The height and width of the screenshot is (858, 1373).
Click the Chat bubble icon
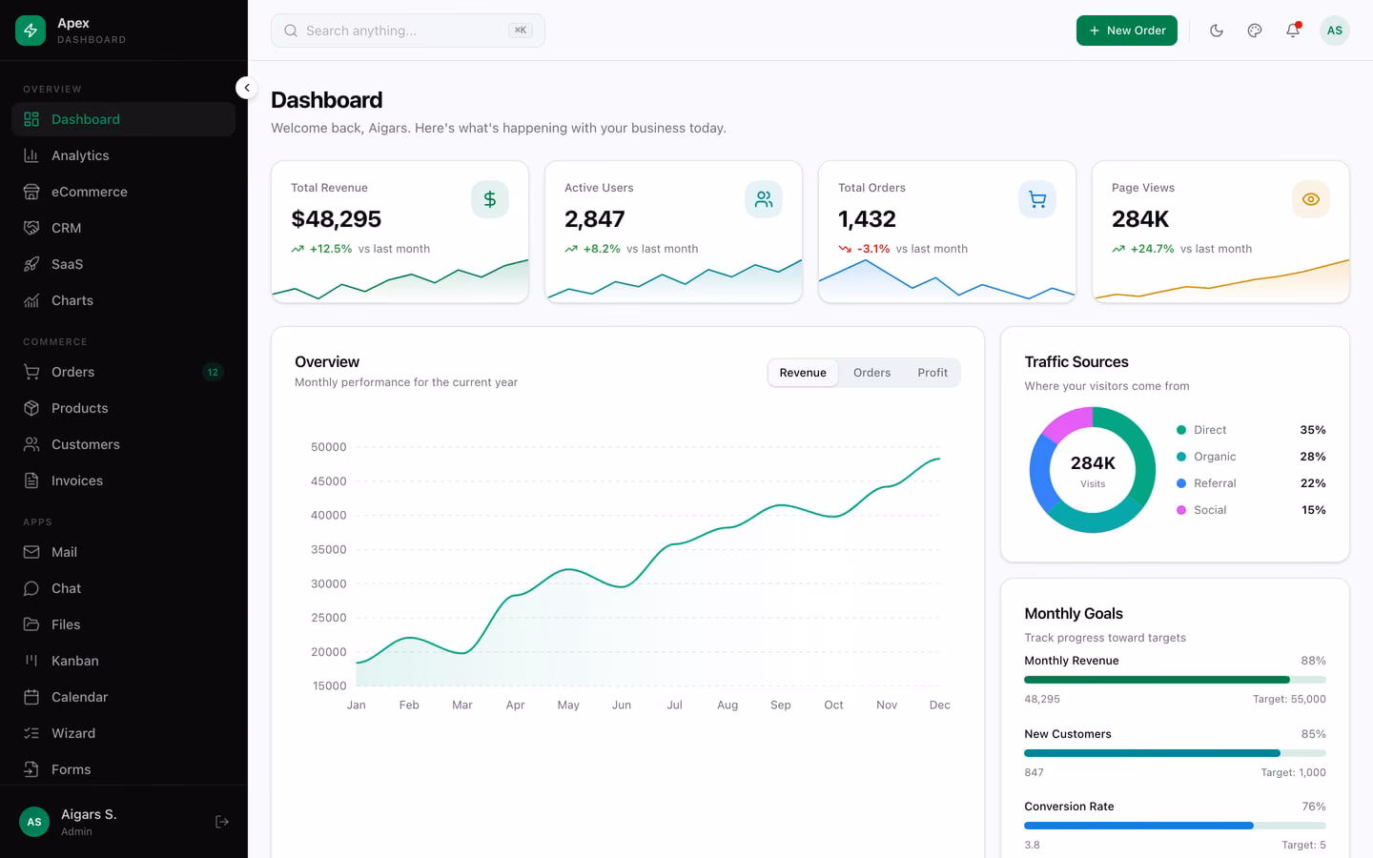pos(31,588)
